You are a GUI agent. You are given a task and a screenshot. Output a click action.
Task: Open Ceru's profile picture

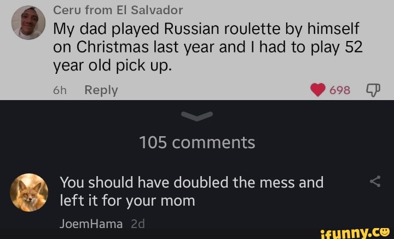point(28,22)
